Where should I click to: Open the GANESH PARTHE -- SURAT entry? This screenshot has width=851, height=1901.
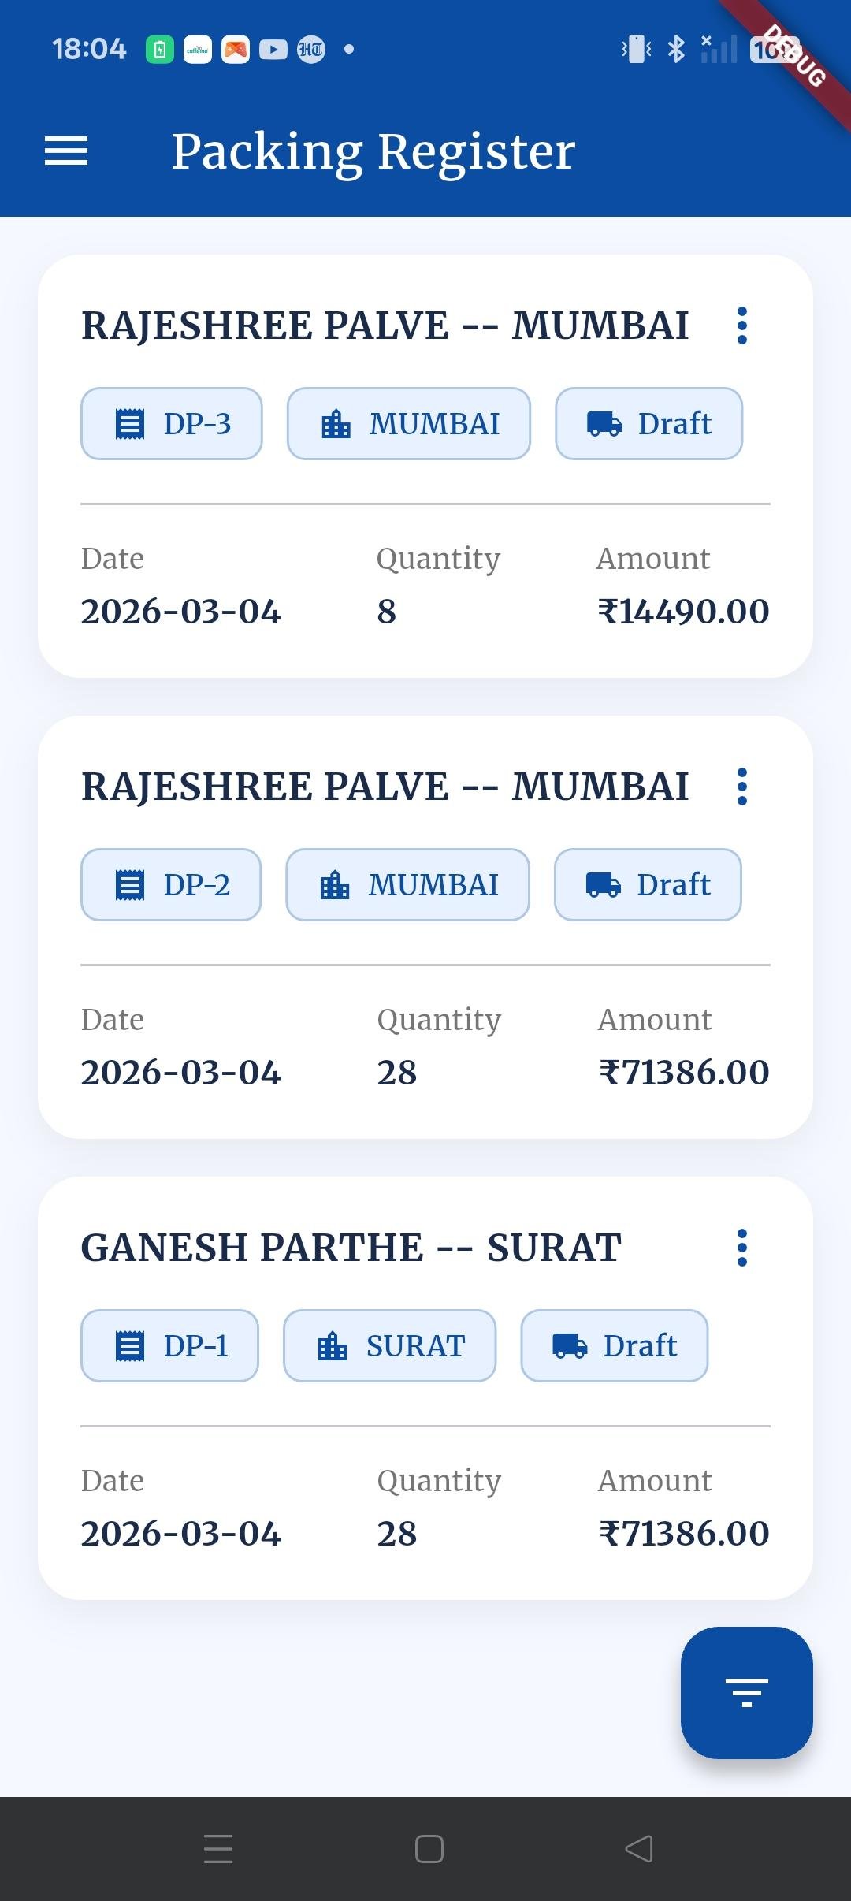(351, 1248)
